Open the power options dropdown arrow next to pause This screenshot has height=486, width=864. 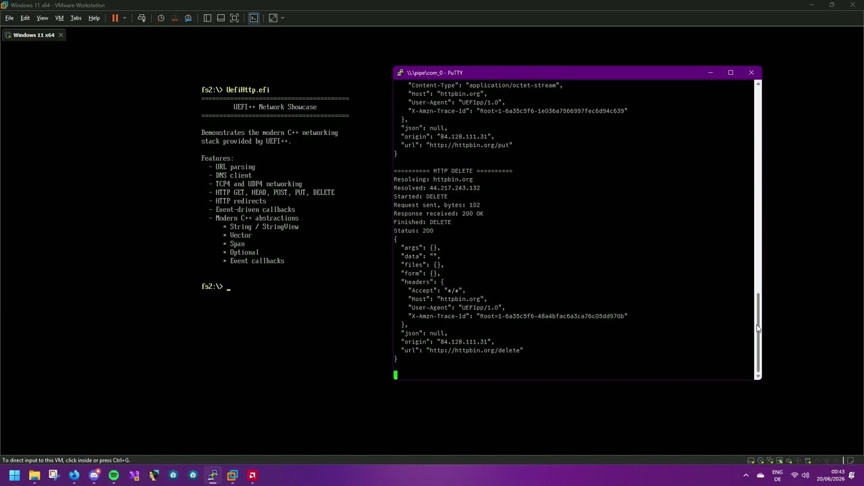124,18
